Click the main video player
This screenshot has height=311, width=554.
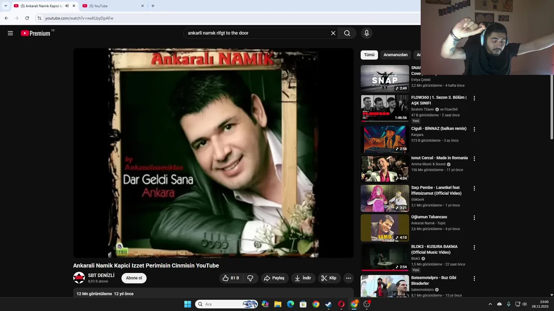click(213, 153)
